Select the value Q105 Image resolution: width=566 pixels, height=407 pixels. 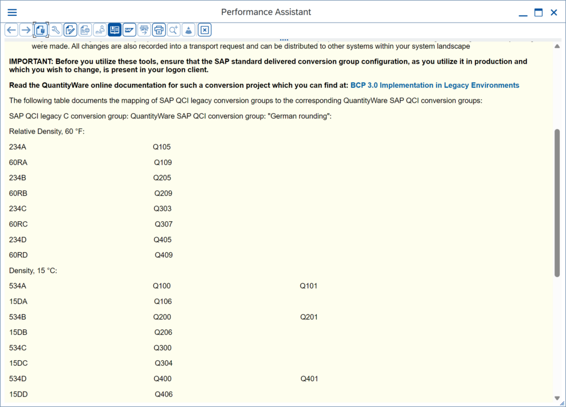pyautogui.click(x=162, y=147)
